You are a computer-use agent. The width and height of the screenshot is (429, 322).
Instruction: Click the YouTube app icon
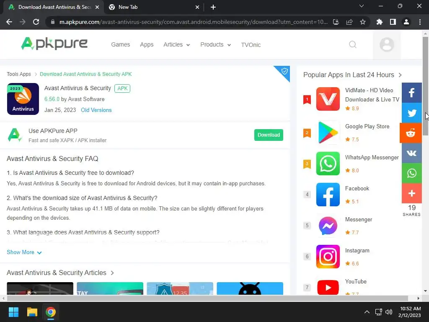point(328,287)
